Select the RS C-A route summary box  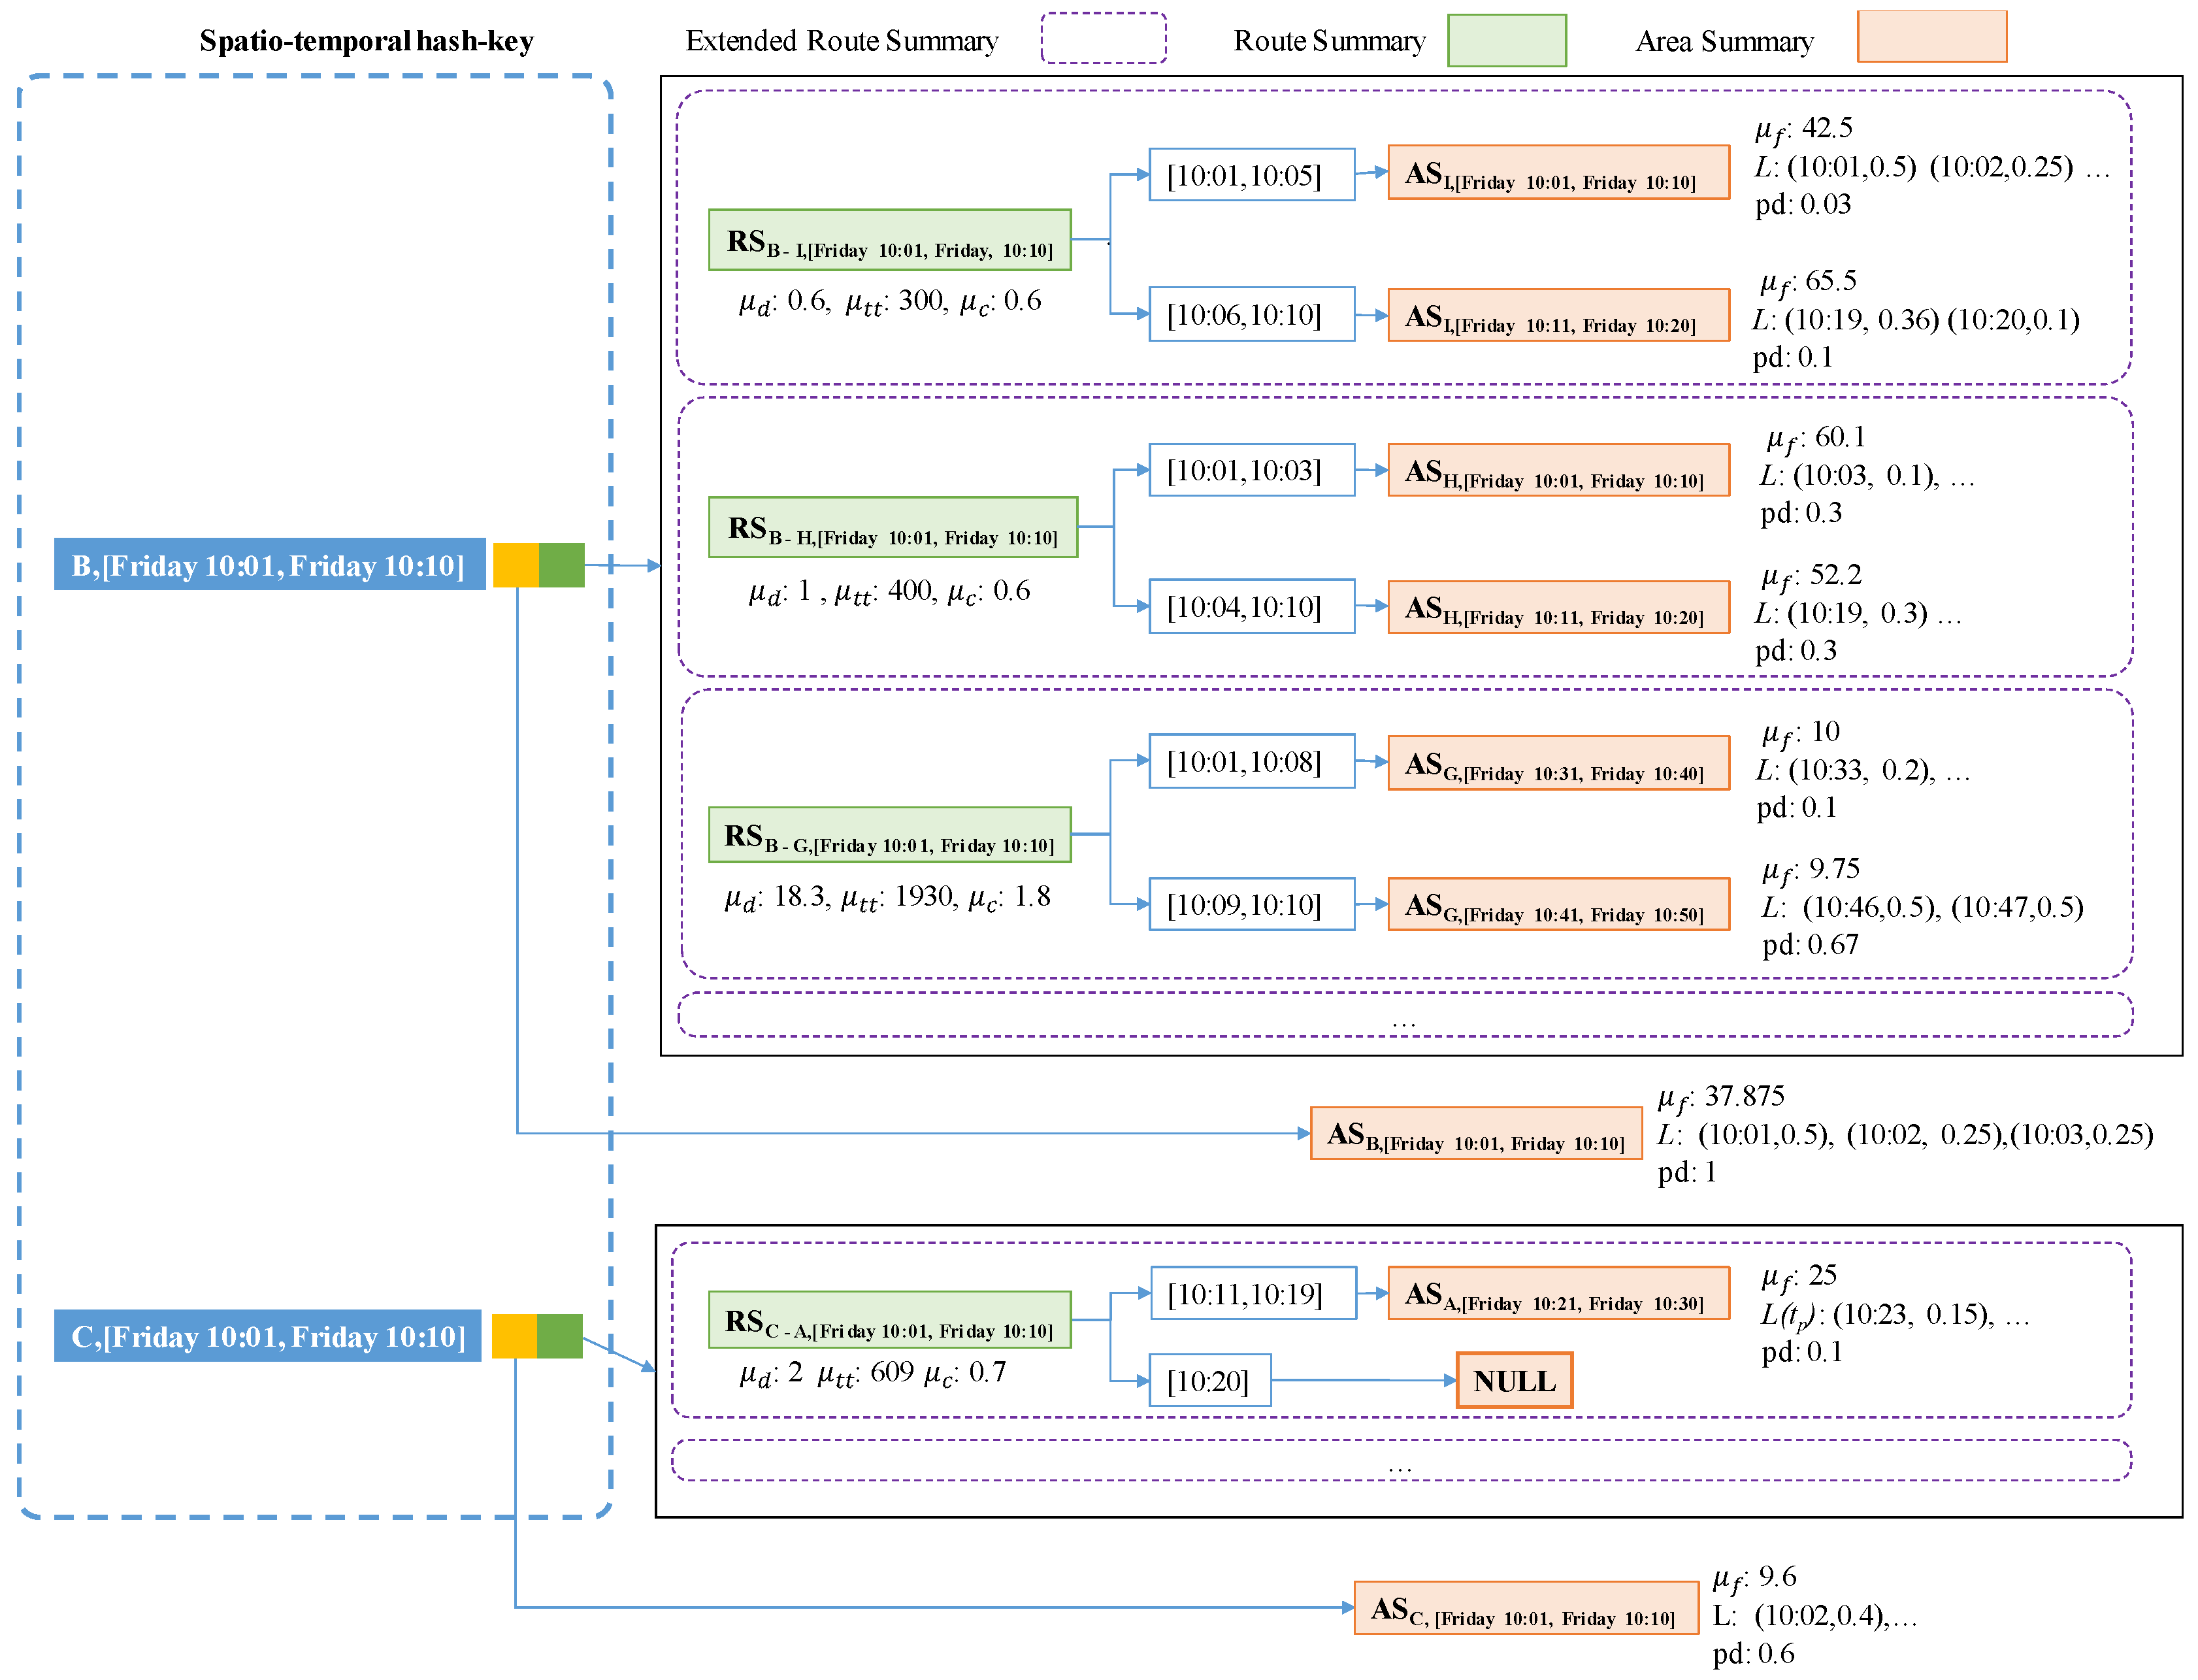889,1320
